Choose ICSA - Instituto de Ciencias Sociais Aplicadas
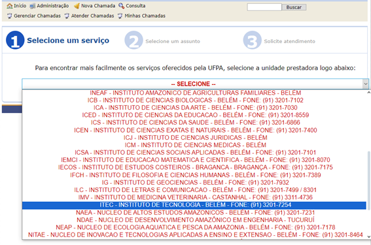371x245 pixels. tap(194, 152)
